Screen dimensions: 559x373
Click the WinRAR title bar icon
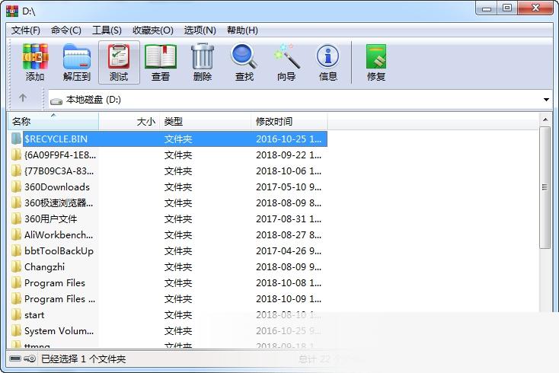[12, 11]
